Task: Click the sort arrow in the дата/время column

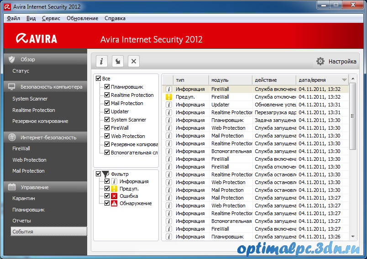Action: (x=344, y=80)
